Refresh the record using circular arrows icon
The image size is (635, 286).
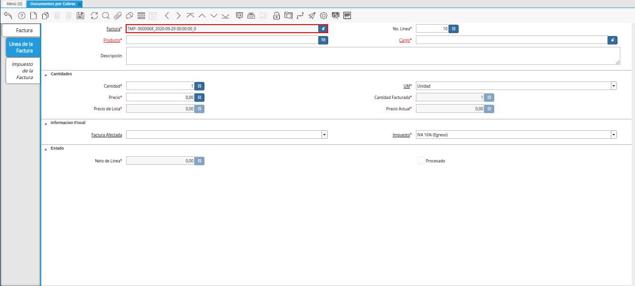[x=94, y=16]
